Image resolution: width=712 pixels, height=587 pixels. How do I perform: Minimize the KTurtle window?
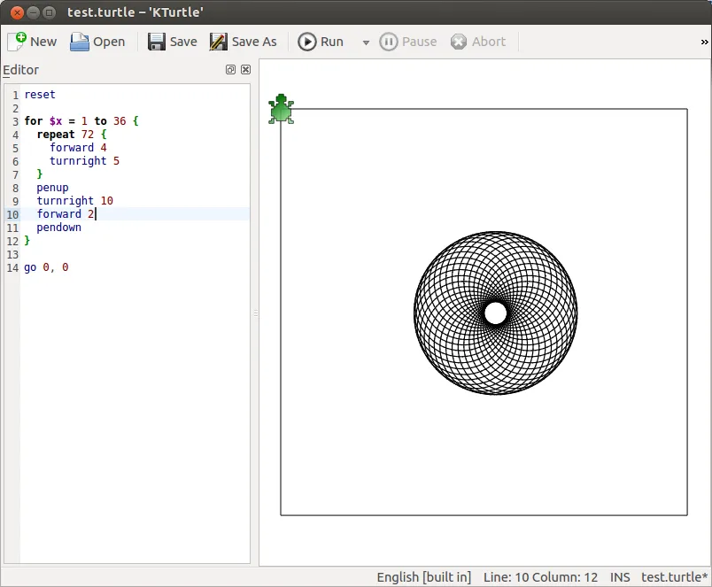point(33,12)
